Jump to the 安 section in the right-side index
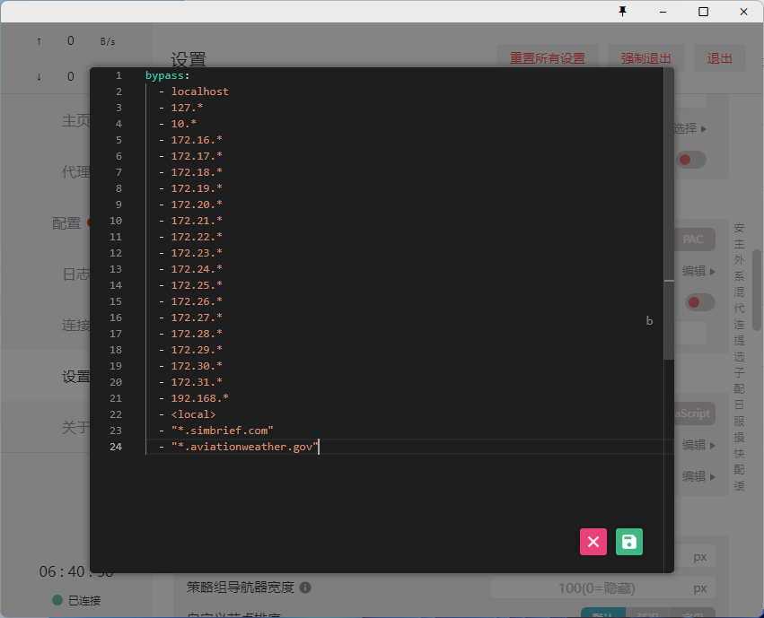Screen dimensions: 764x618 click(x=739, y=228)
